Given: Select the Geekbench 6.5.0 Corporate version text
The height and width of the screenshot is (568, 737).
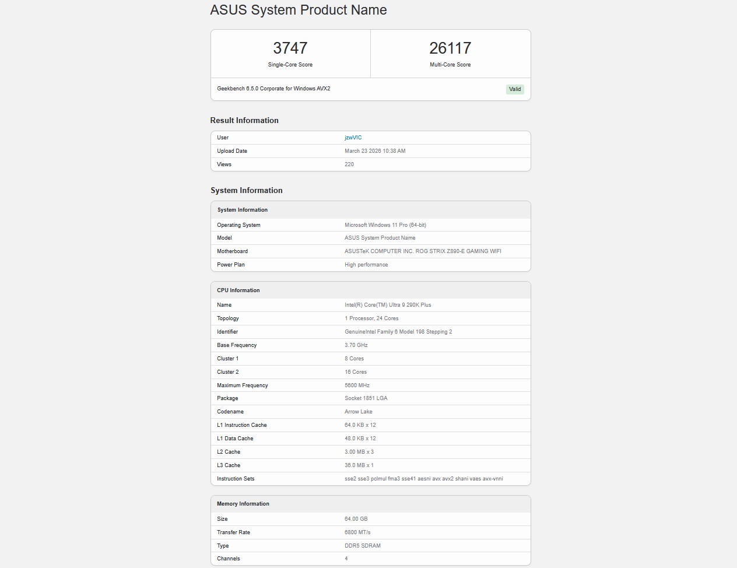Looking at the screenshot, I should [273, 88].
